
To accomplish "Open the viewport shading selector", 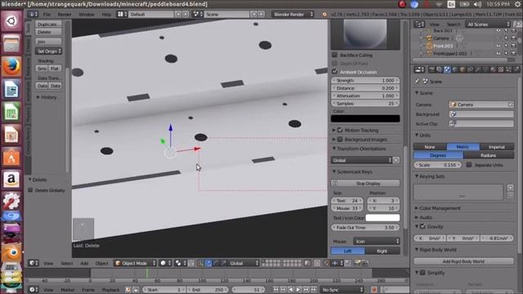I will tap(165, 263).
